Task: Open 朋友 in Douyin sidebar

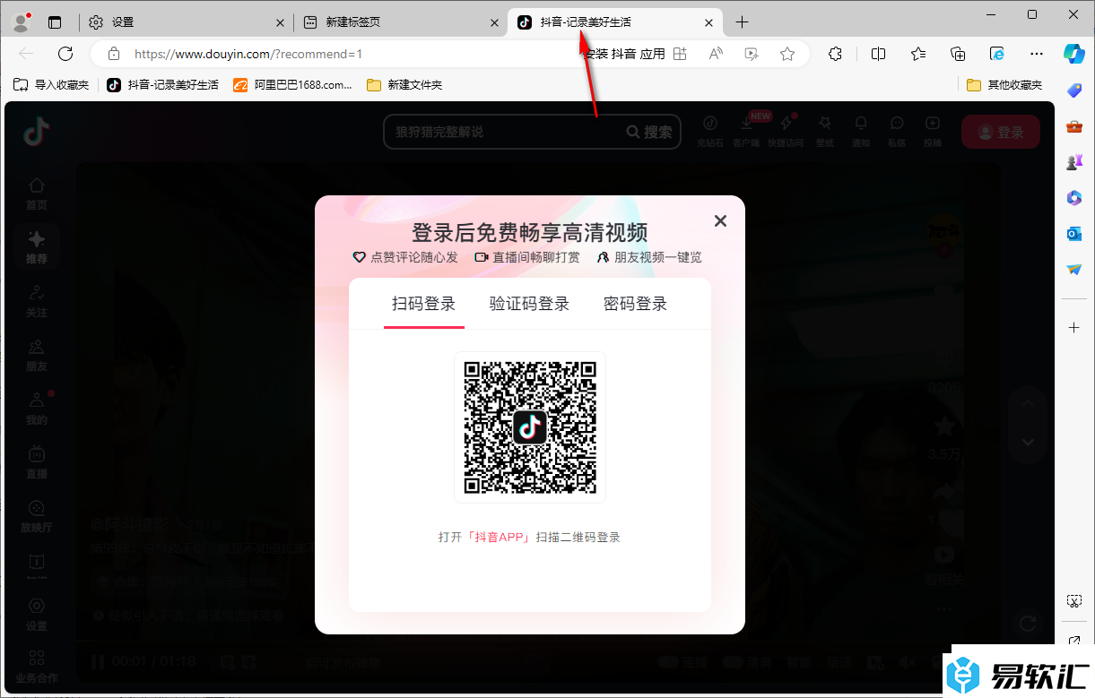Action: pos(37,355)
